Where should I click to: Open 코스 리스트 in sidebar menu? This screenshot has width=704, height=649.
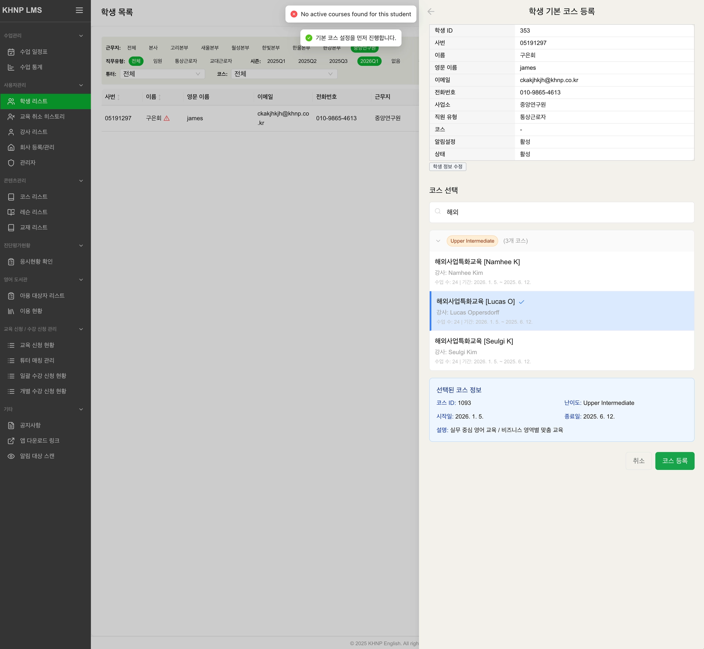[34, 197]
